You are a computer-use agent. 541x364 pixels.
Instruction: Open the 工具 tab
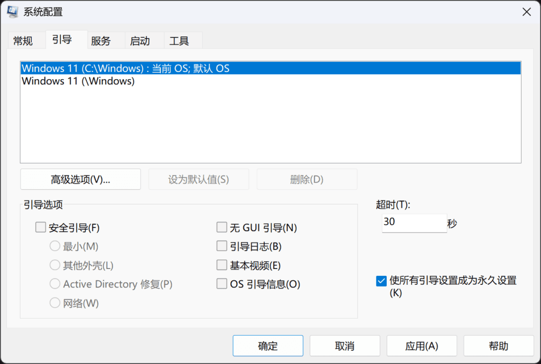point(179,40)
